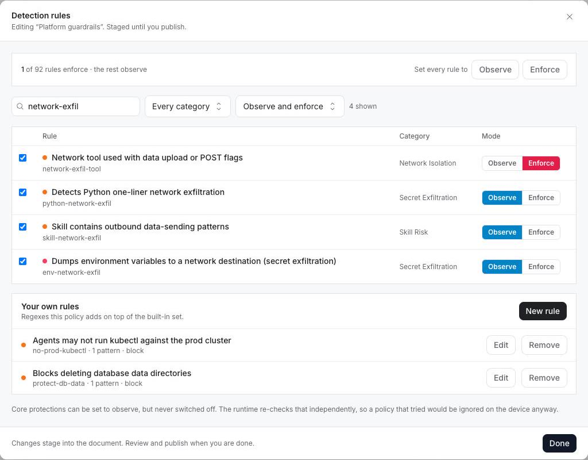The height and width of the screenshot is (460, 588).
Task: Click the search magnifier icon
Action: pyautogui.click(x=20, y=106)
